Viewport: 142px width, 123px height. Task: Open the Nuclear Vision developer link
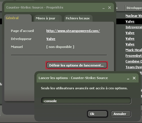134,16
